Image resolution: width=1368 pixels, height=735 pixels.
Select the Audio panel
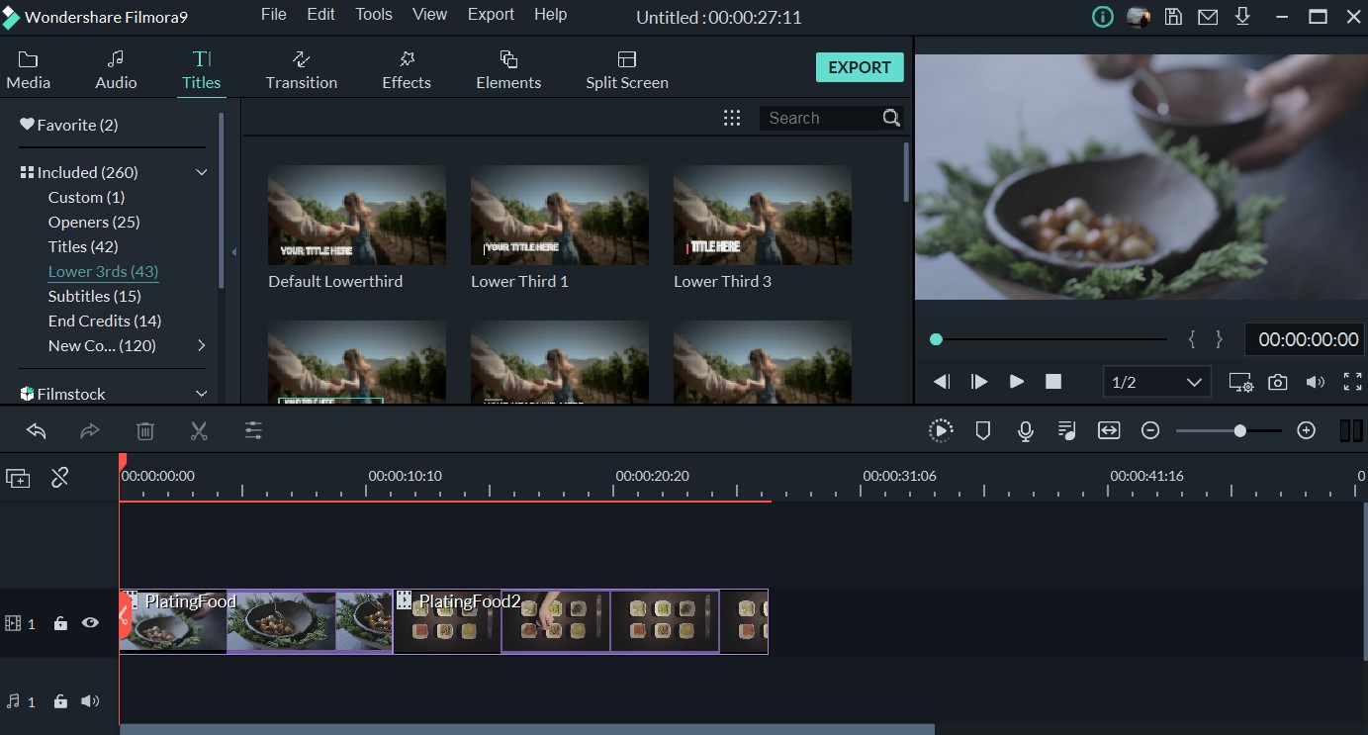(115, 68)
